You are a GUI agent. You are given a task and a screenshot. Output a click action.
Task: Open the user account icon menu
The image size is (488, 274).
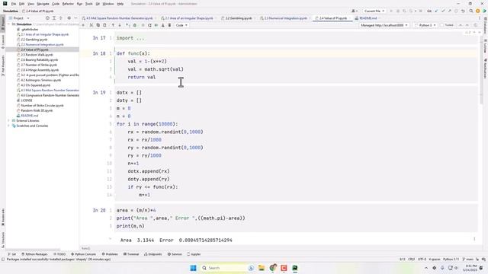coord(354,11)
